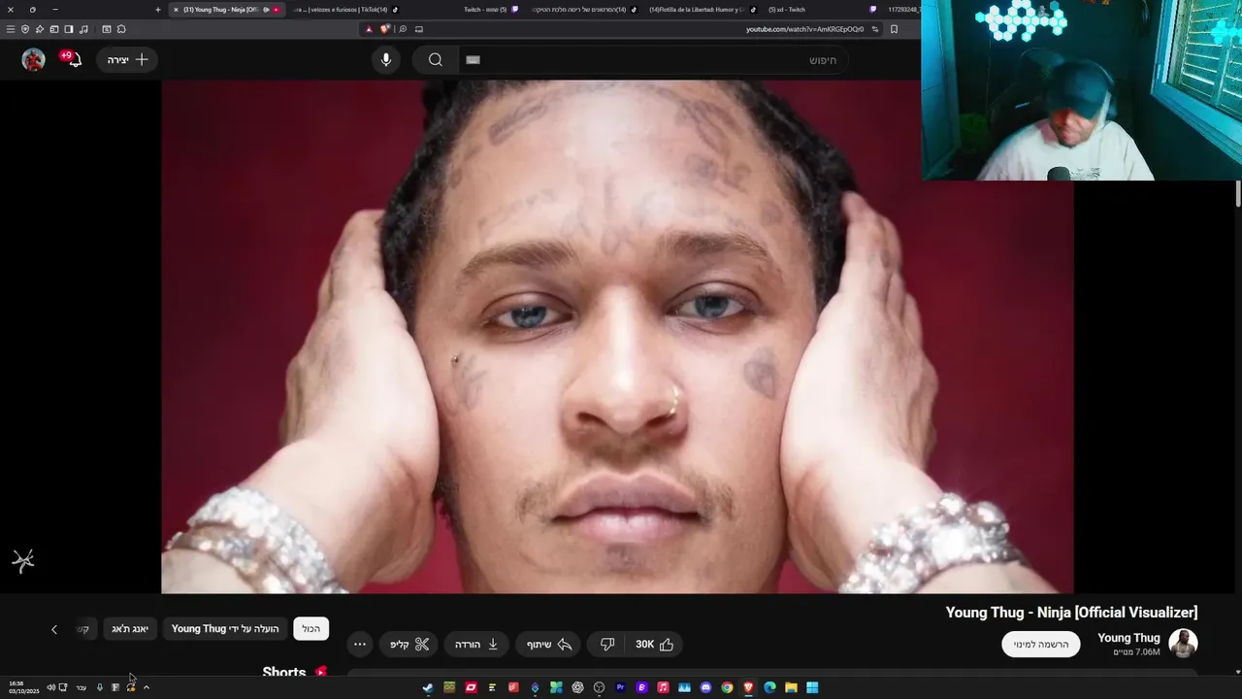The height and width of the screenshot is (699, 1242).
Task: Open the Brave Shields lion icon
Action: (385, 29)
